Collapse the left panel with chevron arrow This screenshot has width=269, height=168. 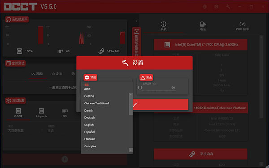pos(137,21)
